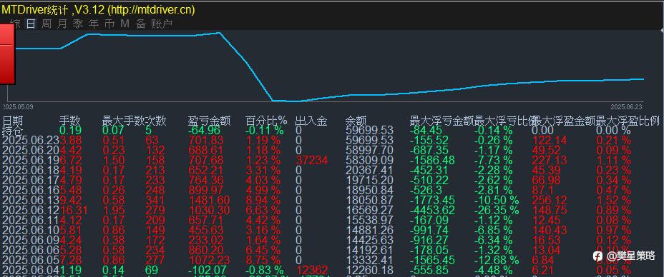Viewport: 664px width, 277px height.
Task: Click the 58309.09 balance value
Action: (370, 160)
